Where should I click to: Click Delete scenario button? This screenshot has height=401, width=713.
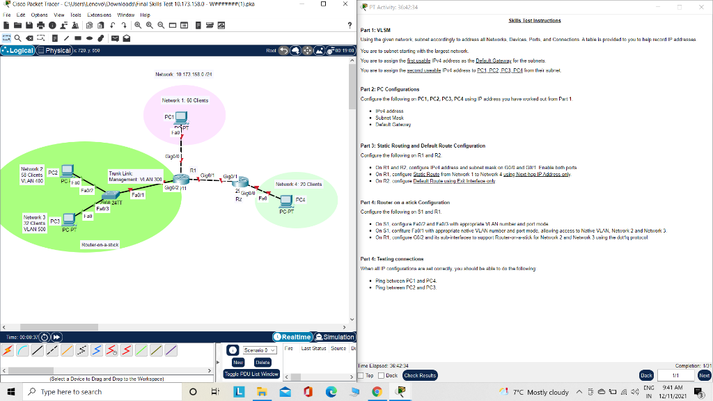263,362
